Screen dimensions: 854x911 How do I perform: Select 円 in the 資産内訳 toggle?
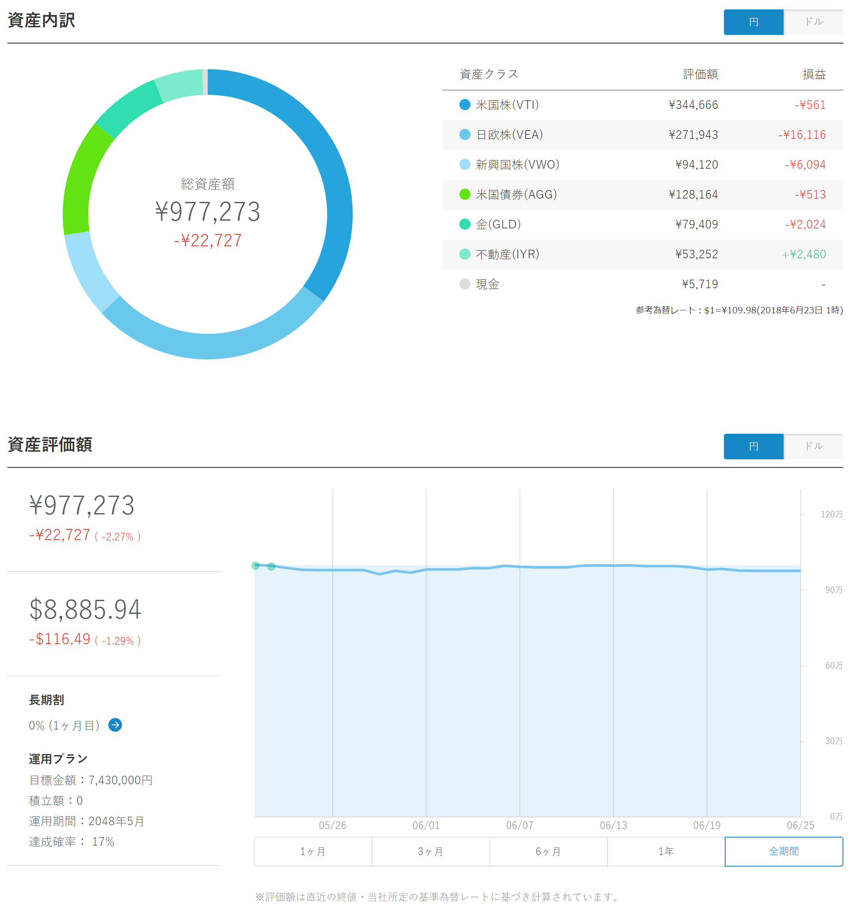click(x=753, y=22)
